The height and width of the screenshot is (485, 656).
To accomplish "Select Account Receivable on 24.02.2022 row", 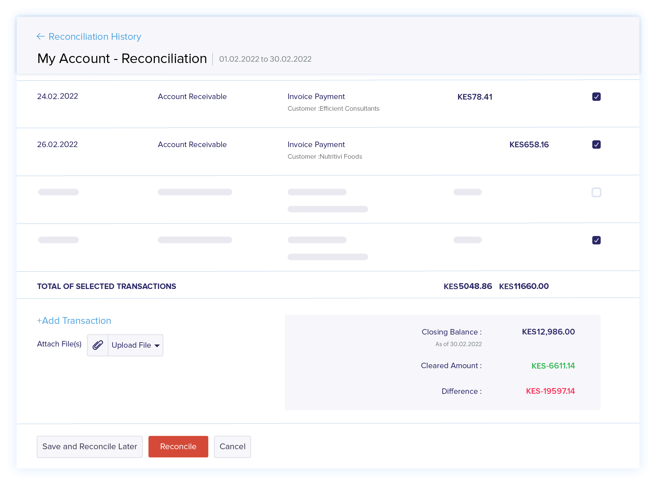I will coord(192,97).
